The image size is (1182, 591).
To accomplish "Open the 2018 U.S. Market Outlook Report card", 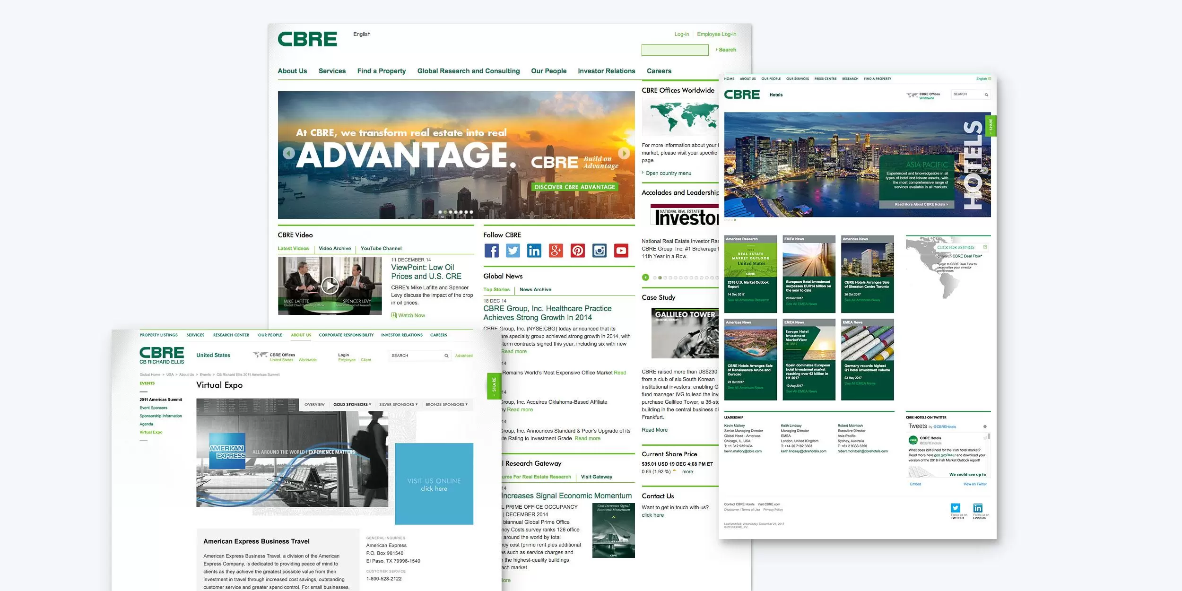I will pos(750,274).
